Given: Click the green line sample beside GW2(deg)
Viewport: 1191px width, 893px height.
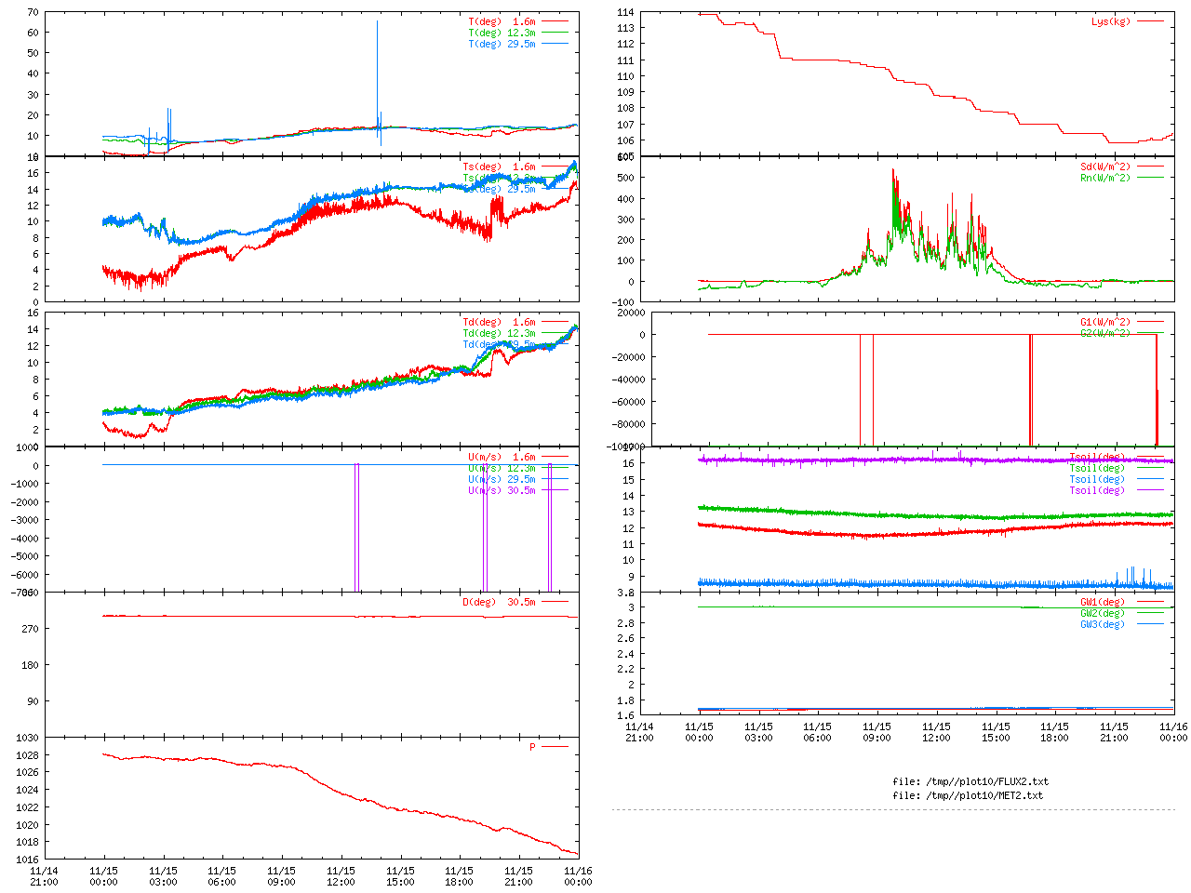Looking at the screenshot, I should point(1150,613).
